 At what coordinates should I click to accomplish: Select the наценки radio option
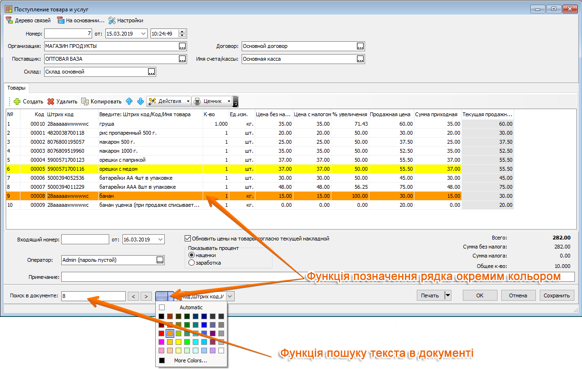pyautogui.click(x=191, y=255)
